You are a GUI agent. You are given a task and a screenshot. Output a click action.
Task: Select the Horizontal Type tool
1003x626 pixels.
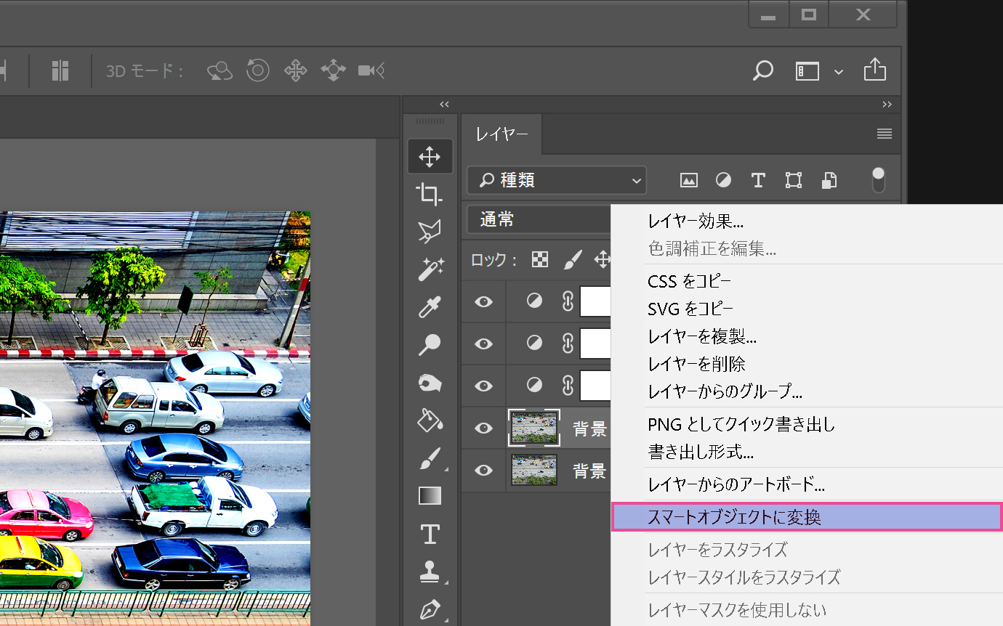coord(430,534)
